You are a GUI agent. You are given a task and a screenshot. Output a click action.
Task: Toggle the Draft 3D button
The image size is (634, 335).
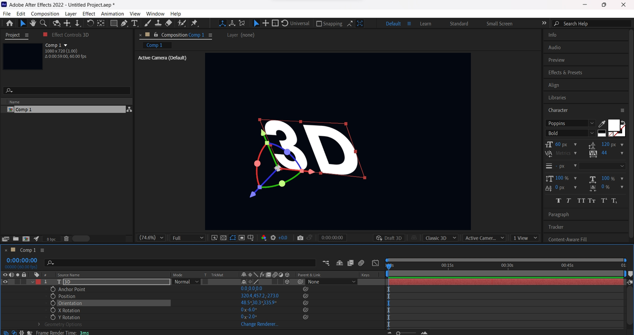coord(389,238)
